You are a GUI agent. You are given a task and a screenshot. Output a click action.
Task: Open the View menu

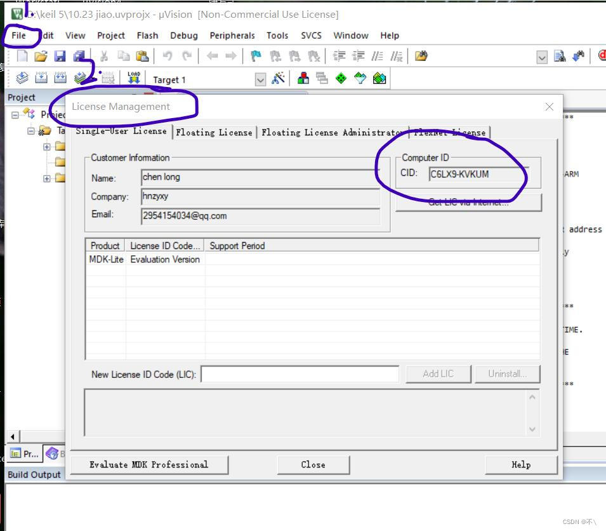[x=76, y=36]
